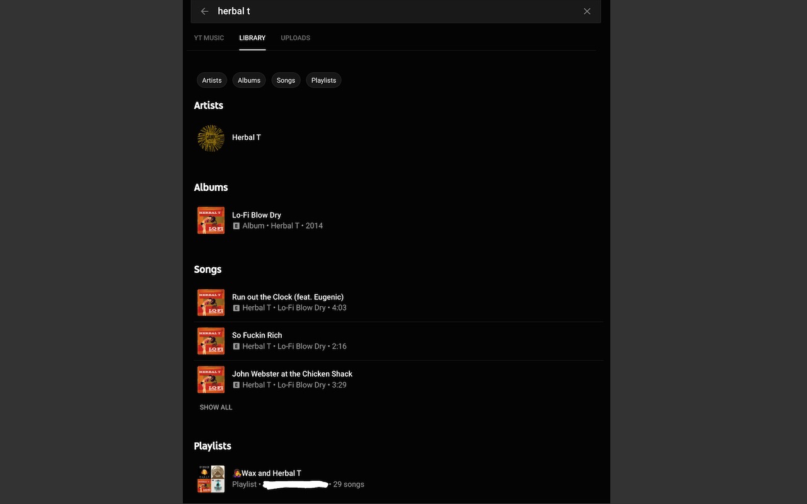Select the song So Fuckin Rich
The height and width of the screenshot is (504, 807).
[257, 335]
